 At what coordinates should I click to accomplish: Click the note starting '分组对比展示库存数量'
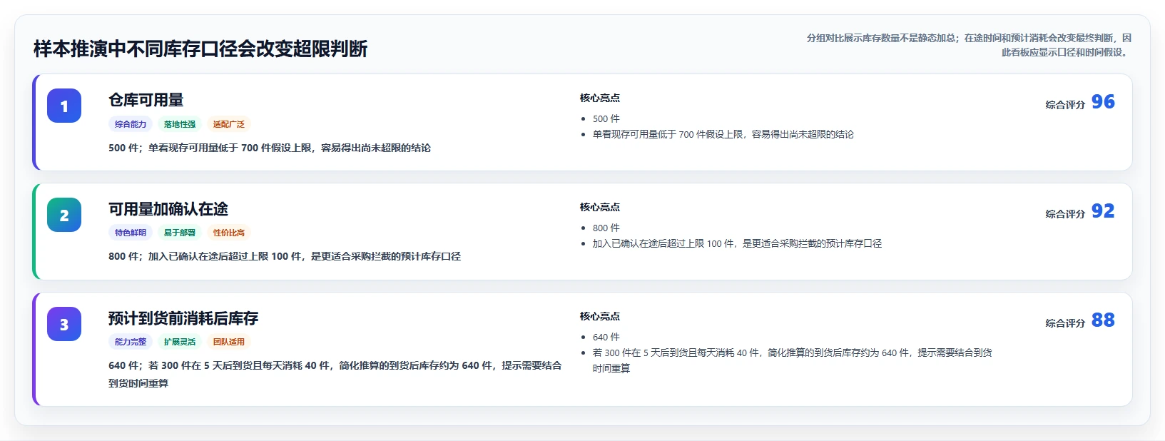pyautogui.click(x=969, y=45)
